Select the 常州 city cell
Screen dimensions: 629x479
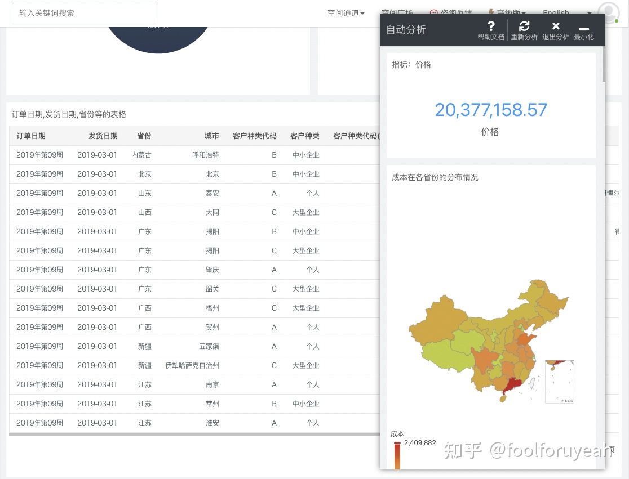(212, 404)
